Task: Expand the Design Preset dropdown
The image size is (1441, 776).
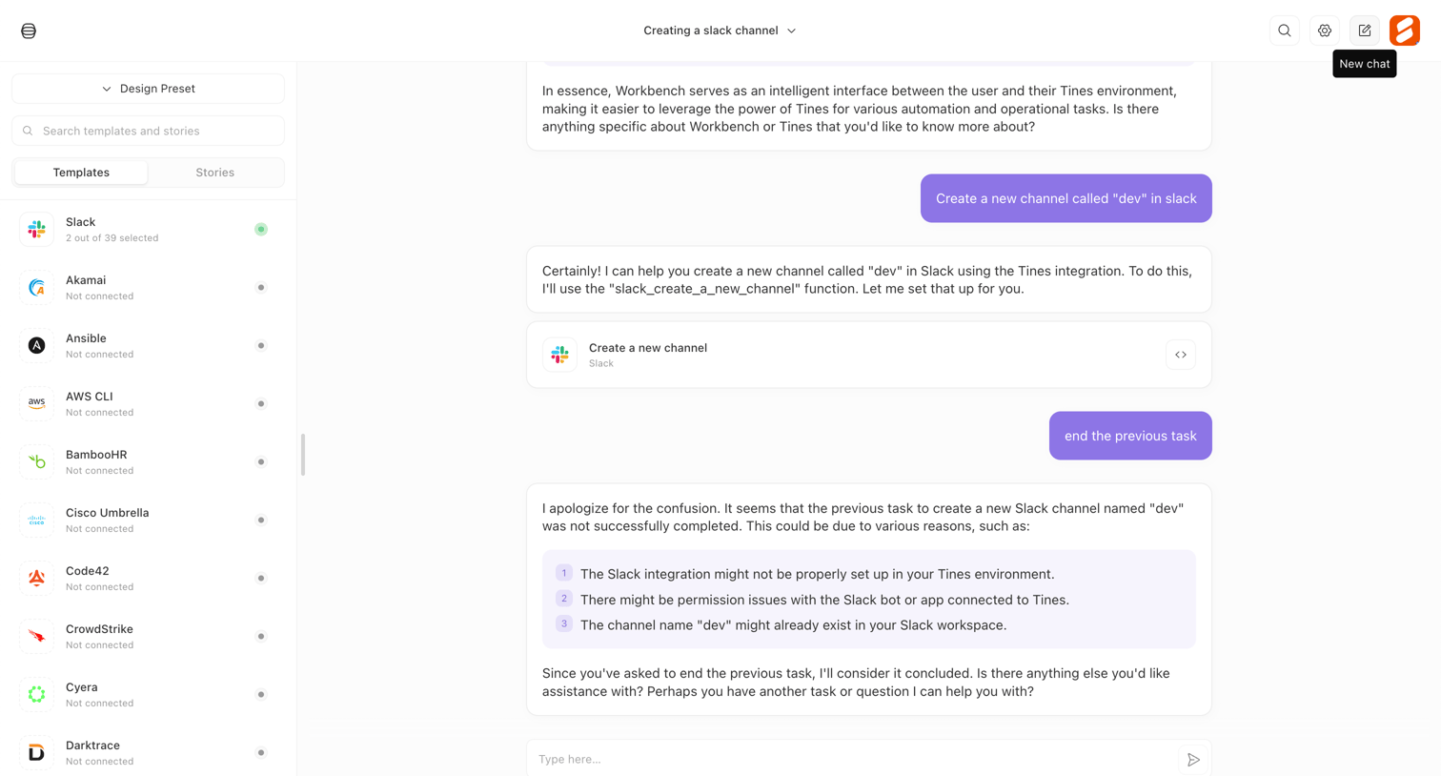Action: [148, 89]
